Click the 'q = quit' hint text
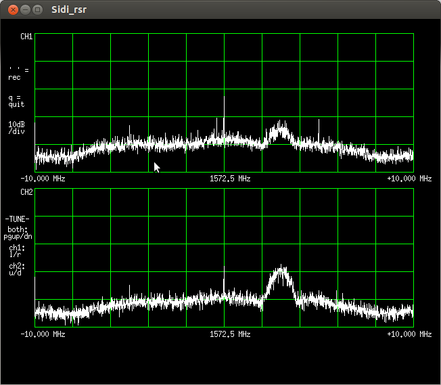This screenshot has height=385, width=441. point(16,101)
